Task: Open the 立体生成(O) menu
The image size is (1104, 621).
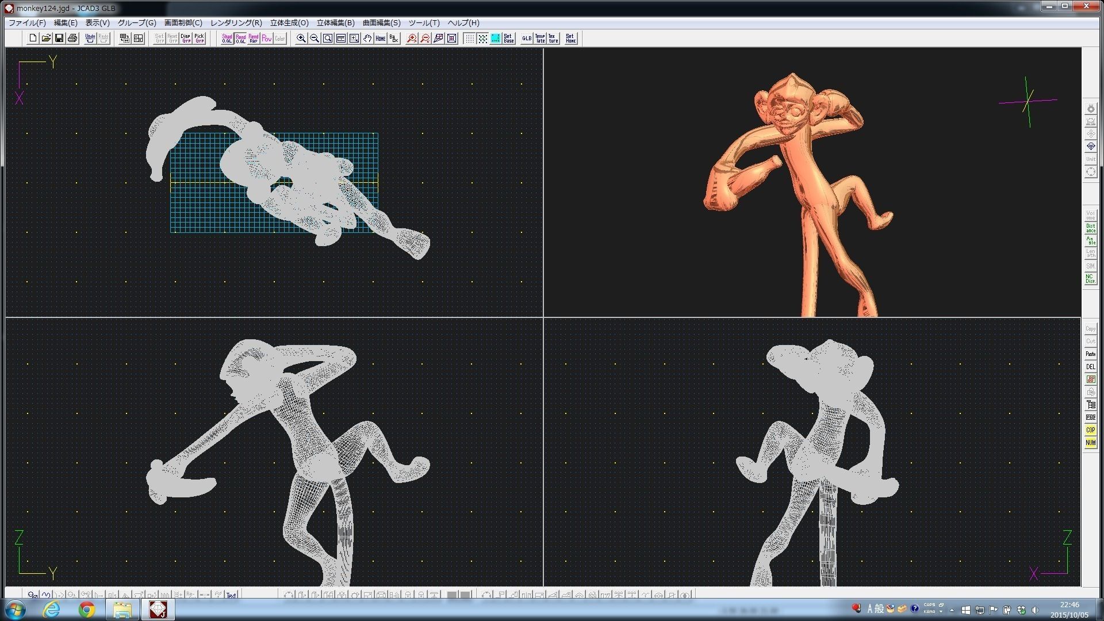Action: [x=289, y=23]
